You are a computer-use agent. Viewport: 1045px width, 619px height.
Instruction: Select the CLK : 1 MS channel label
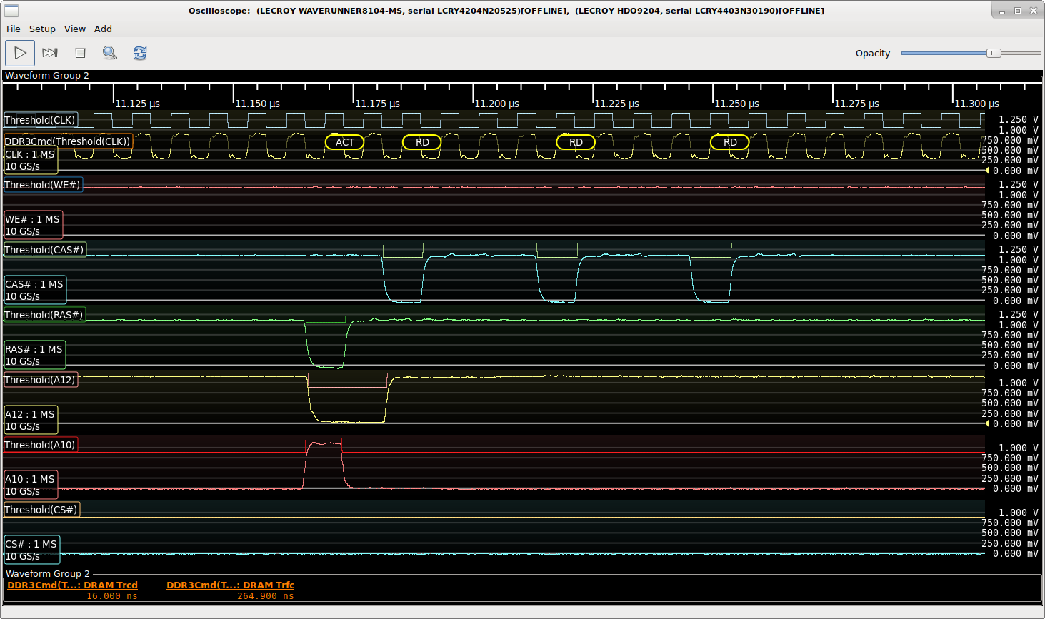tap(30, 160)
